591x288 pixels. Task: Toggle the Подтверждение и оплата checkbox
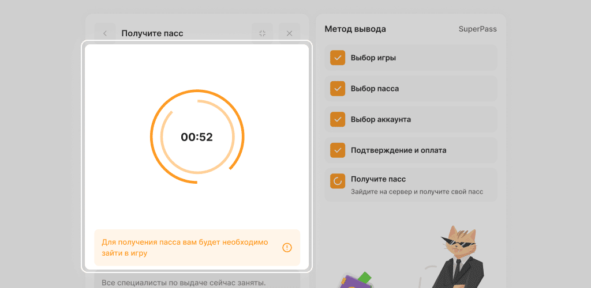(x=338, y=150)
